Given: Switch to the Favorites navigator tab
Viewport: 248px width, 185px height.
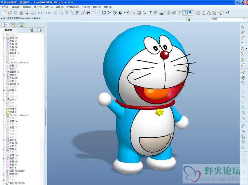Looking at the screenshot, I should coord(21,25).
